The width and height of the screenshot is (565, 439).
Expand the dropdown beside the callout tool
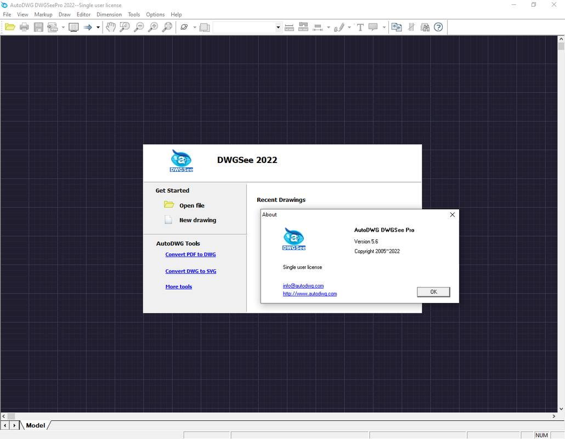coord(384,27)
